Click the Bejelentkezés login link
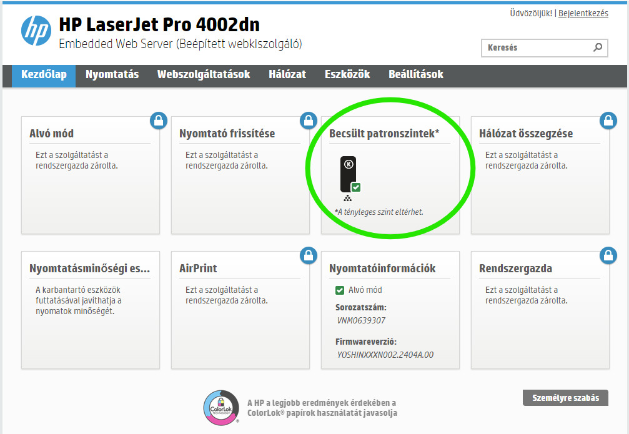 point(583,13)
